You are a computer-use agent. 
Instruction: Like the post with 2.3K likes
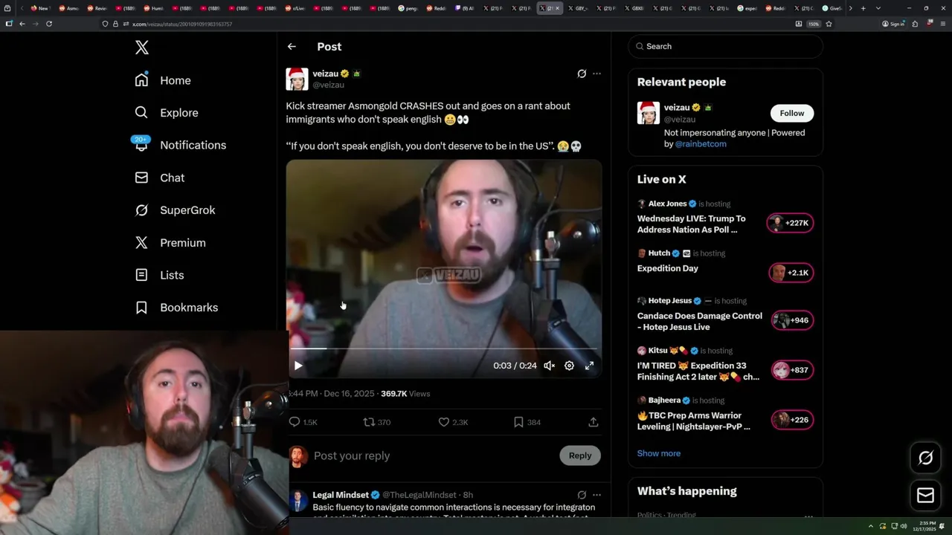[x=453, y=422]
